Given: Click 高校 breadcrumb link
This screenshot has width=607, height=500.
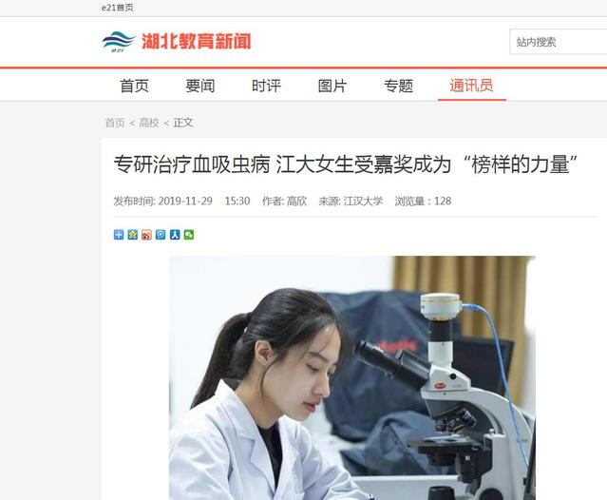Looking at the screenshot, I should pos(149,123).
